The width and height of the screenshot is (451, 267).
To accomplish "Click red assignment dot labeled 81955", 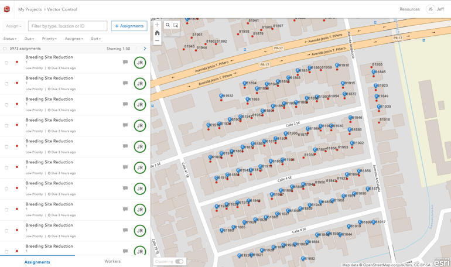I will tap(371, 67).
